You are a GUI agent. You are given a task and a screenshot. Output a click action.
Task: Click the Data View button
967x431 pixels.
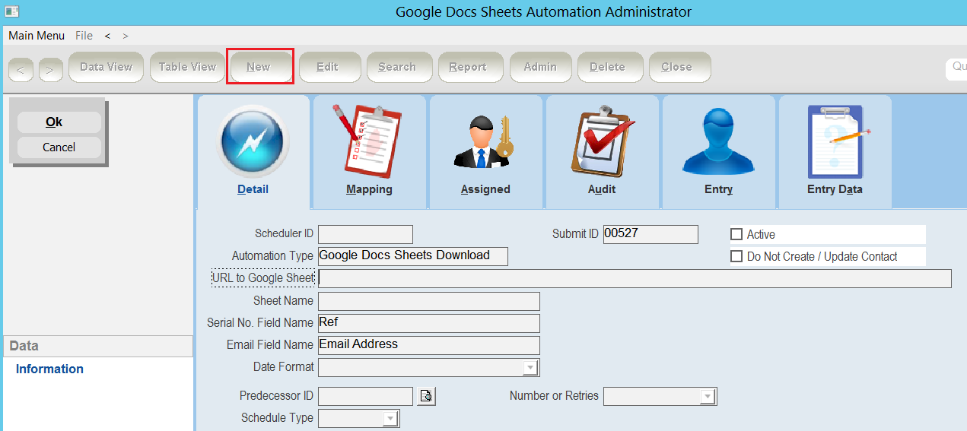pos(106,67)
